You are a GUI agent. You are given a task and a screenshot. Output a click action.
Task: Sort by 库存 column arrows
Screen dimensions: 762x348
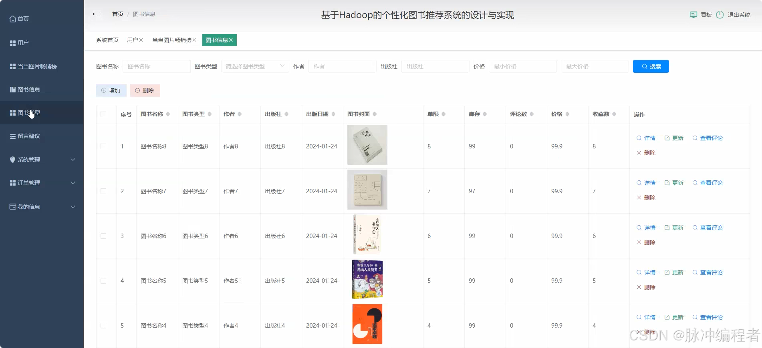click(485, 114)
